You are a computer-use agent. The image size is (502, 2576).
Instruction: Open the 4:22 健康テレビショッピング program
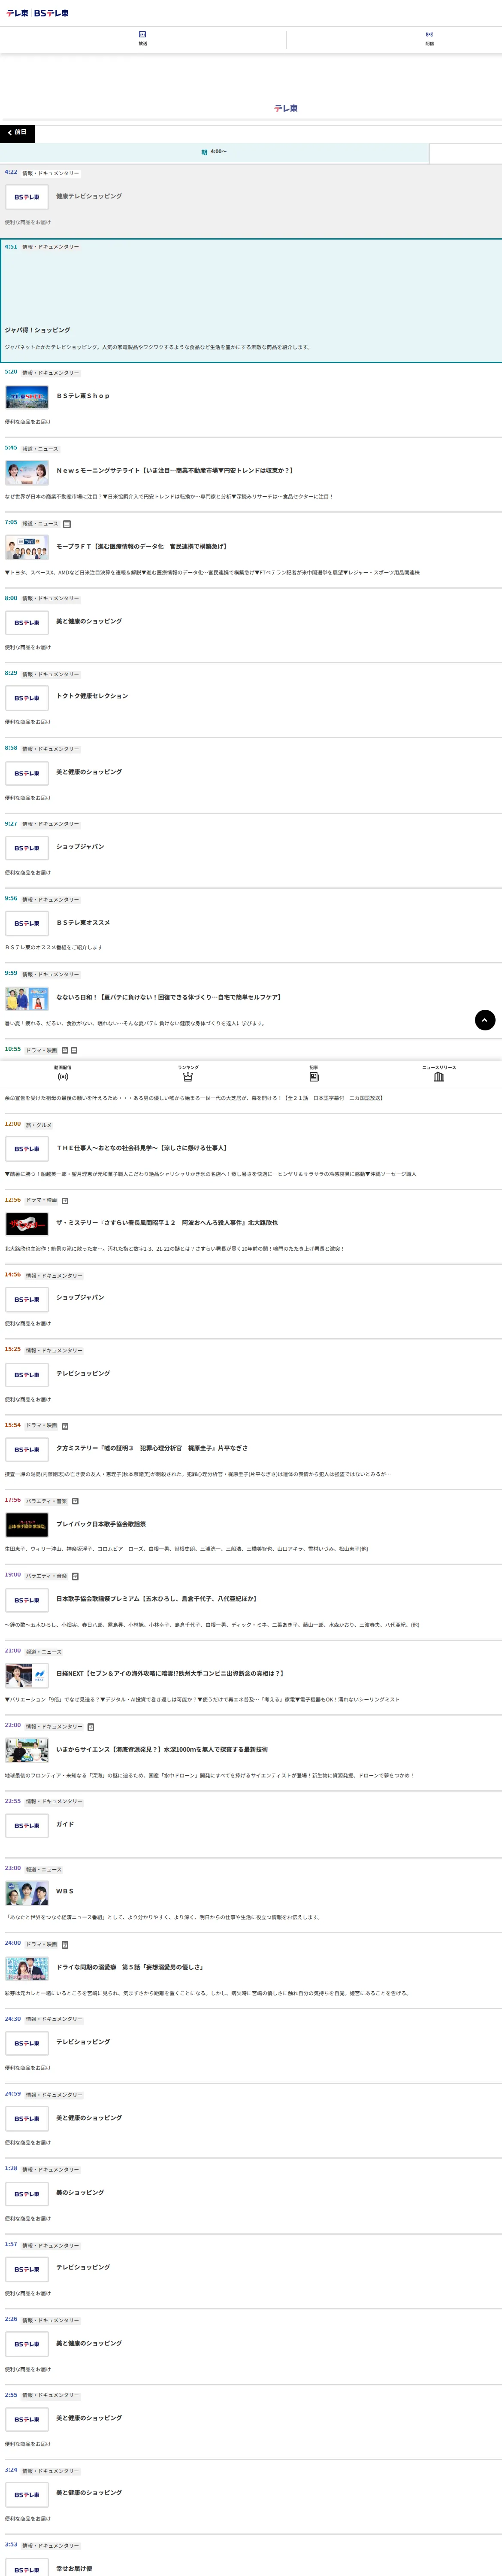click(251, 200)
